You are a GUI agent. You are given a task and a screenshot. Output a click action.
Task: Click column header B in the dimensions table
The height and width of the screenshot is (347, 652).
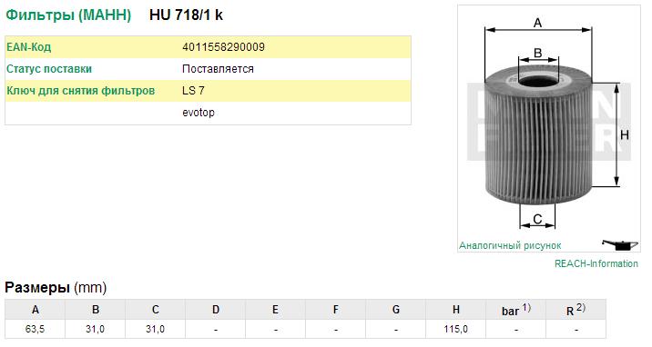pyautogui.click(x=96, y=310)
